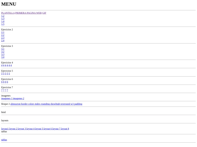Open the border link
This screenshot has height=147, width=197.
point(24,104)
